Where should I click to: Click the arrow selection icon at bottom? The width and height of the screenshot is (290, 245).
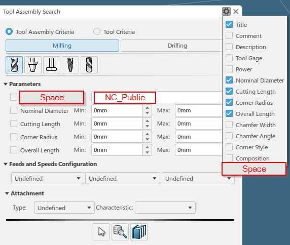pos(101,232)
